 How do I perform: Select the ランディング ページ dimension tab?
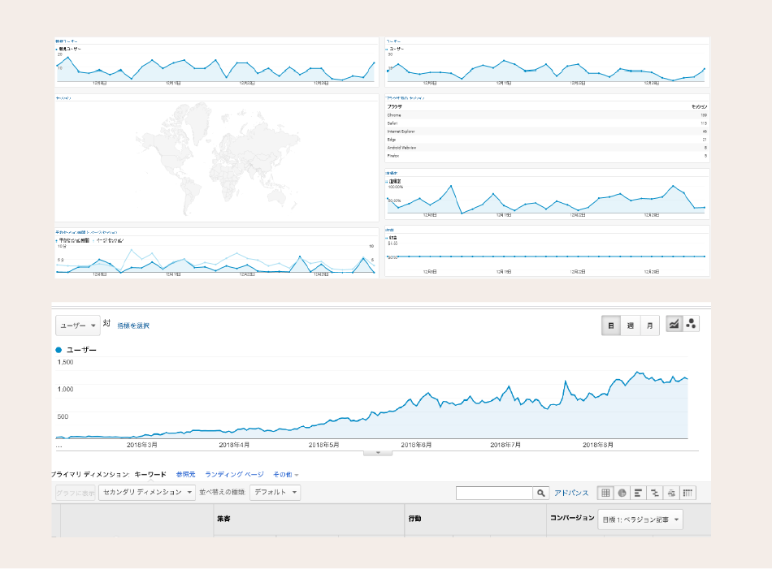[234, 474]
